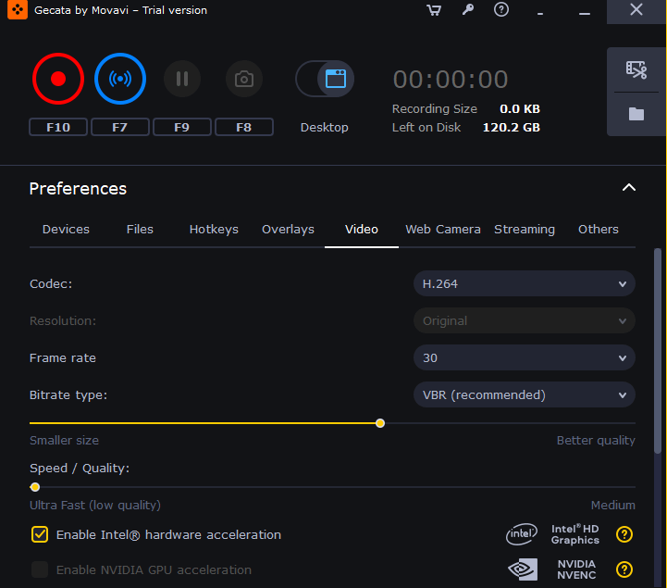Click the Gecata orange app logo

[x=18, y=10]
